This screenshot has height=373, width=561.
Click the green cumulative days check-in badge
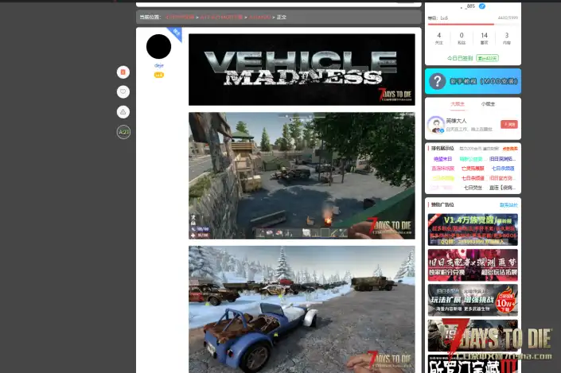[487, 58]
